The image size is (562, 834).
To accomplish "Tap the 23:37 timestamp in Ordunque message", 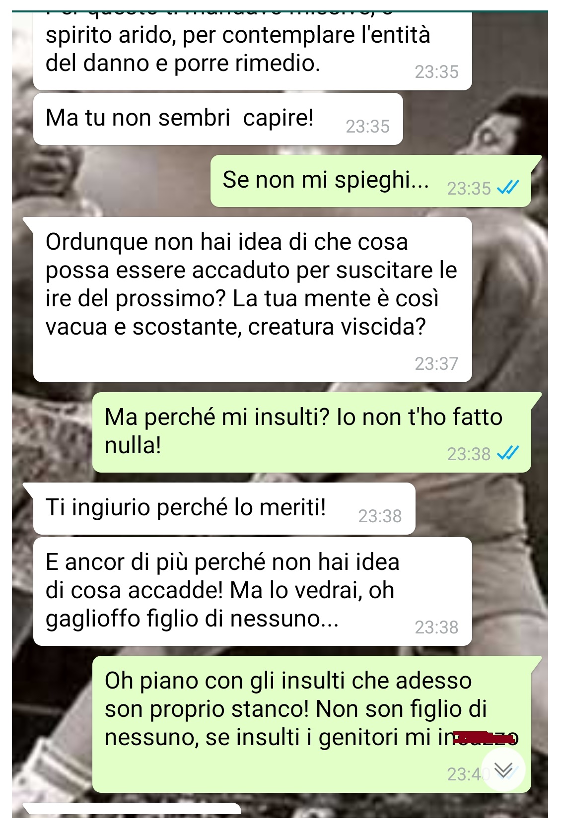I will point(436,364).
